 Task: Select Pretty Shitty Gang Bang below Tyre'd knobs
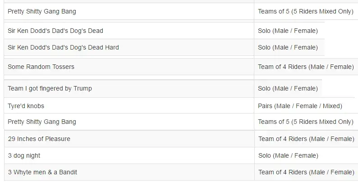coord(42,122)
